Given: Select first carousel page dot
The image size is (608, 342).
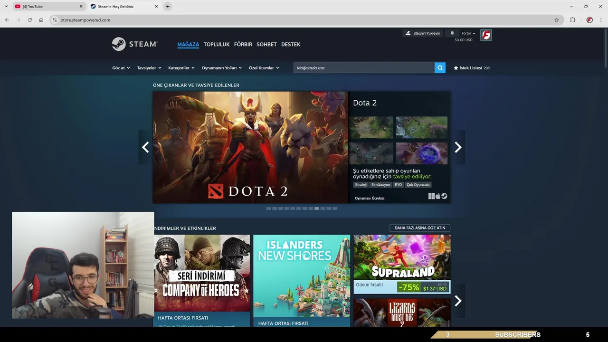Looking at the screenshot, I should pos(269,209).
